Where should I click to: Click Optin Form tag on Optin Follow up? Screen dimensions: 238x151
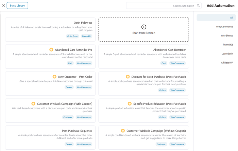(72, 36)
